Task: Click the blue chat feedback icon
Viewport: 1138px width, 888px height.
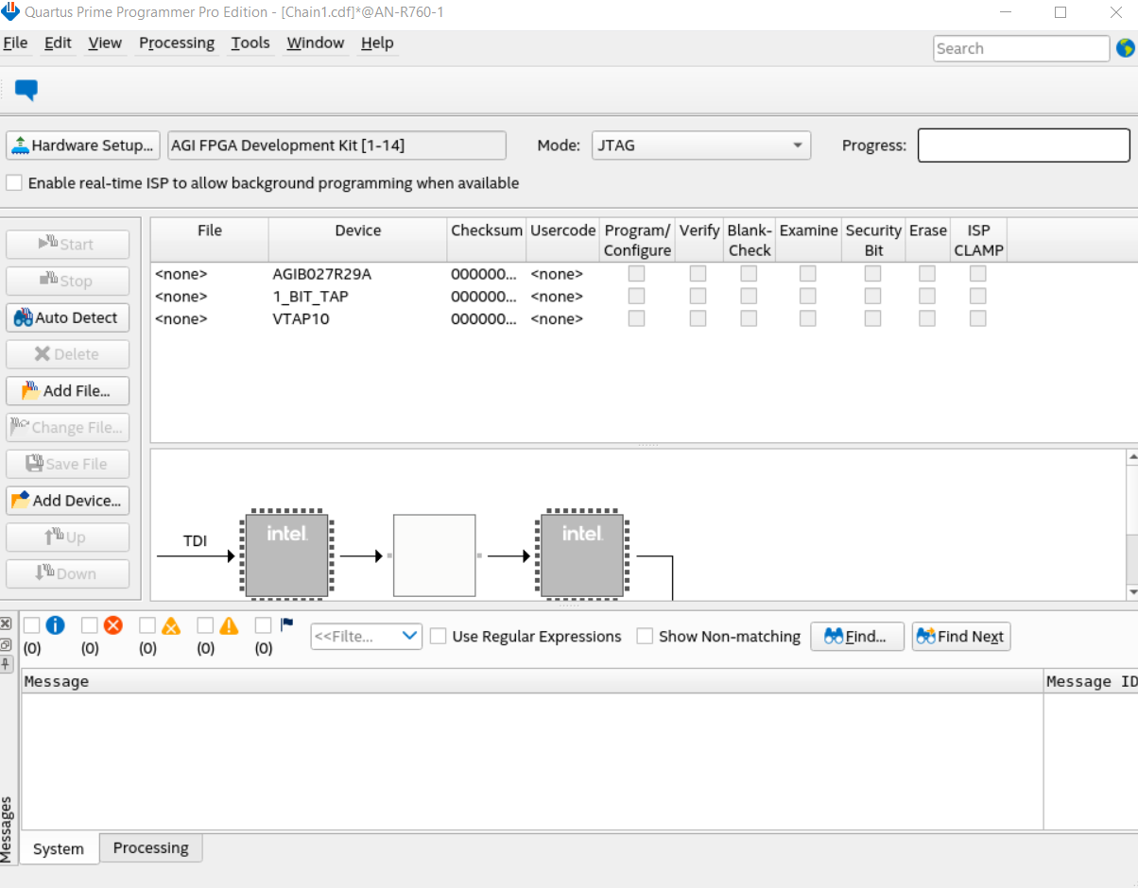Action: (26, 91)
